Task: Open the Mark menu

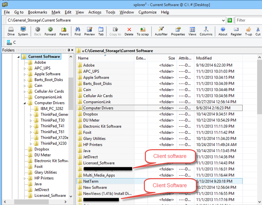Action: coord(56,12)
